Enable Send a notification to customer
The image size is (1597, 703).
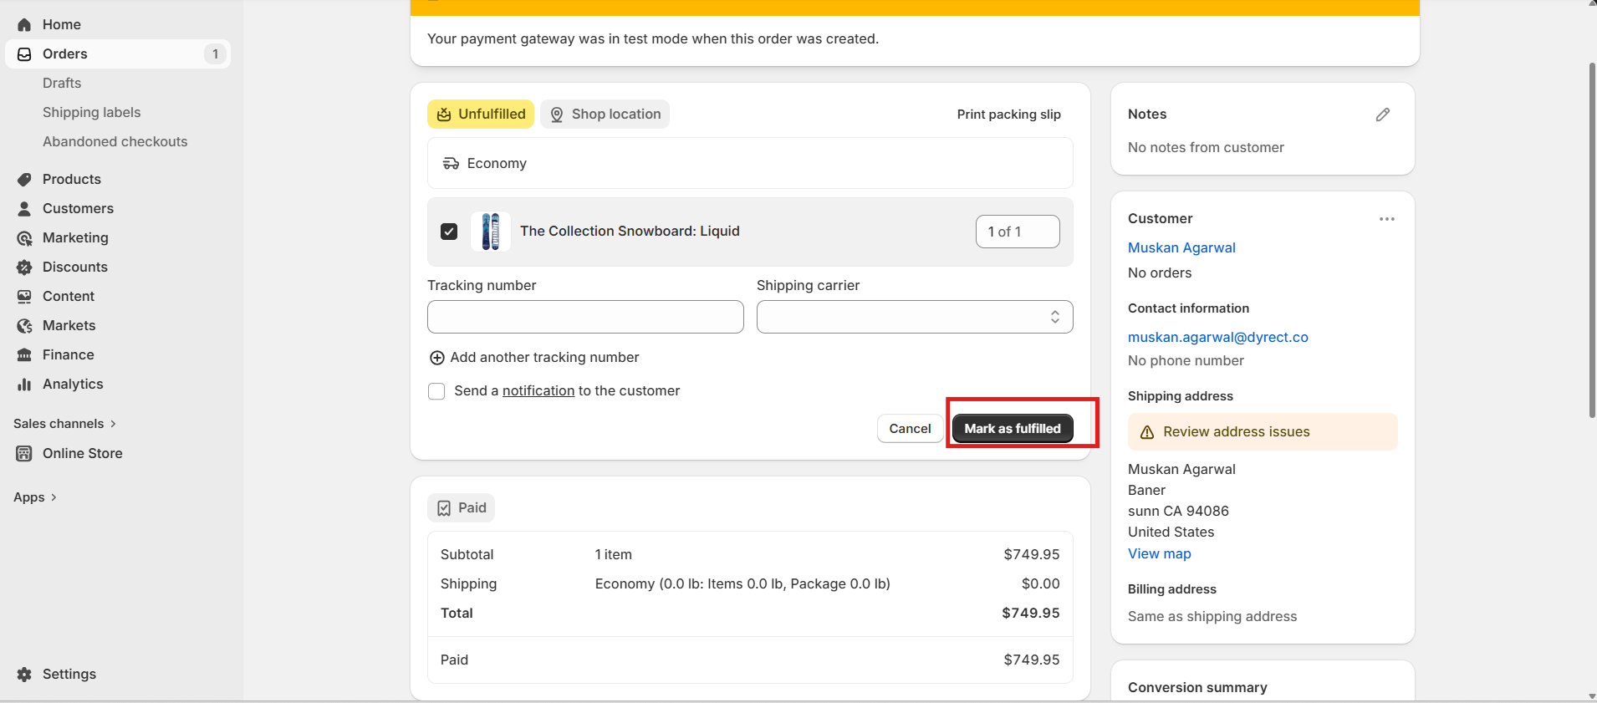[x=436, y=391]
